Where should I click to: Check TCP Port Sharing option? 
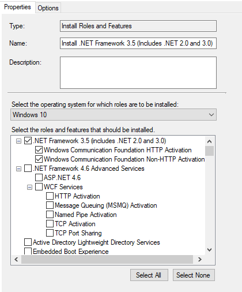[50, 233]
